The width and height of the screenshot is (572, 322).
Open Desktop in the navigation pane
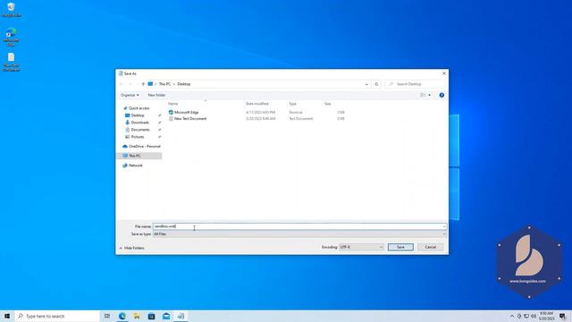pos(138,115)
